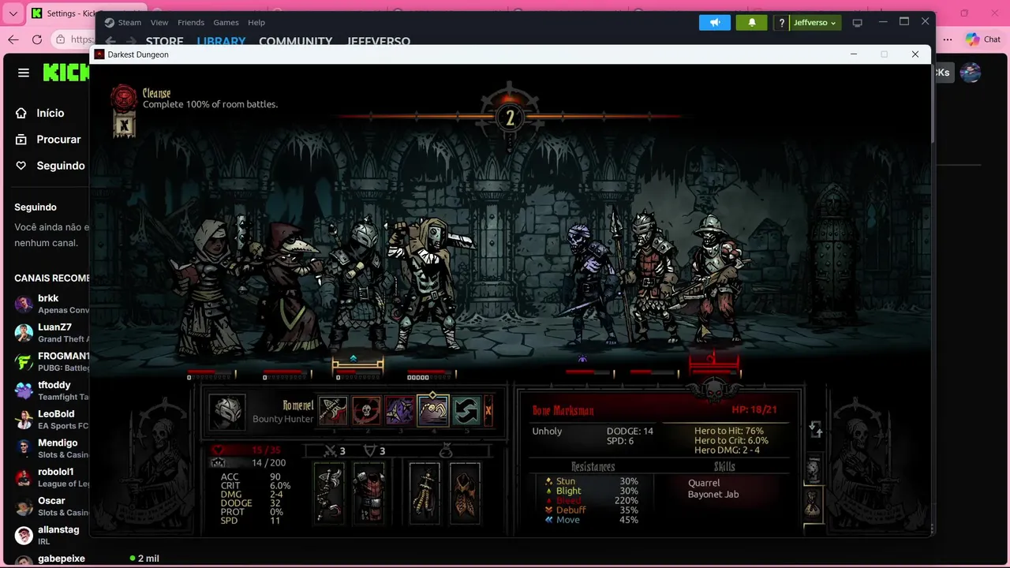This screenshot has height=568, width=1010.
Task: Open Seguindo in Kick sidebar
Action: 49,166
